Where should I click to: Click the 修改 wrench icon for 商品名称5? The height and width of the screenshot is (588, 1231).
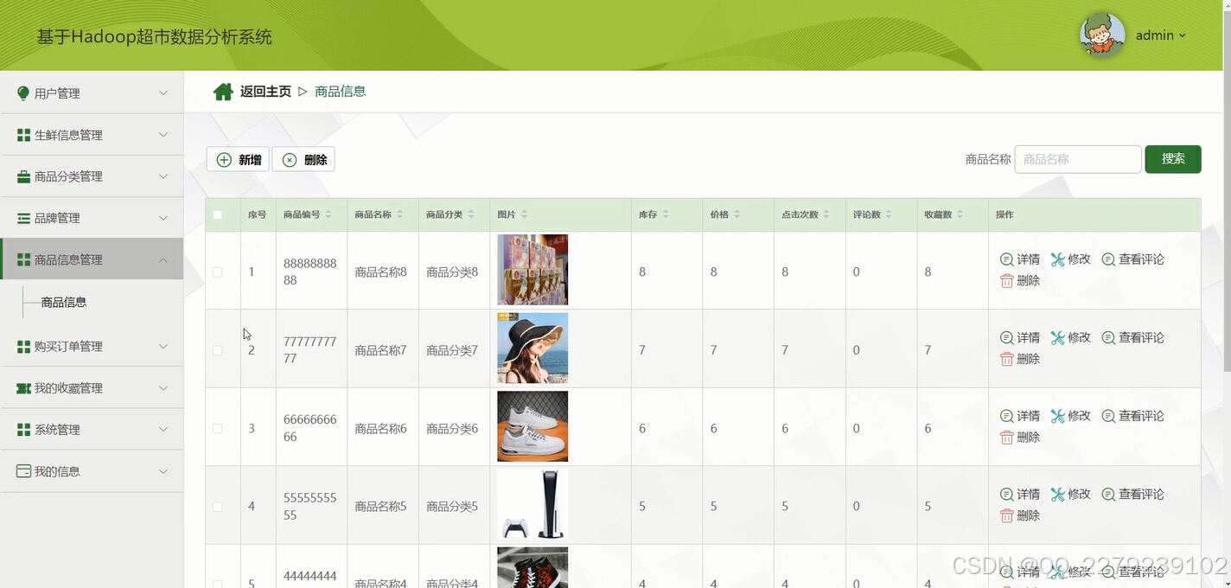(x=1057, y=495)
